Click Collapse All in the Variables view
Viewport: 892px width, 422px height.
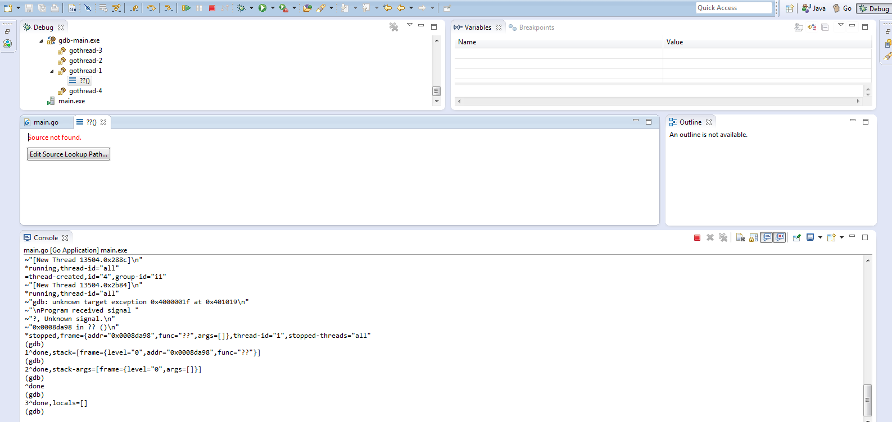click(825, 27)
